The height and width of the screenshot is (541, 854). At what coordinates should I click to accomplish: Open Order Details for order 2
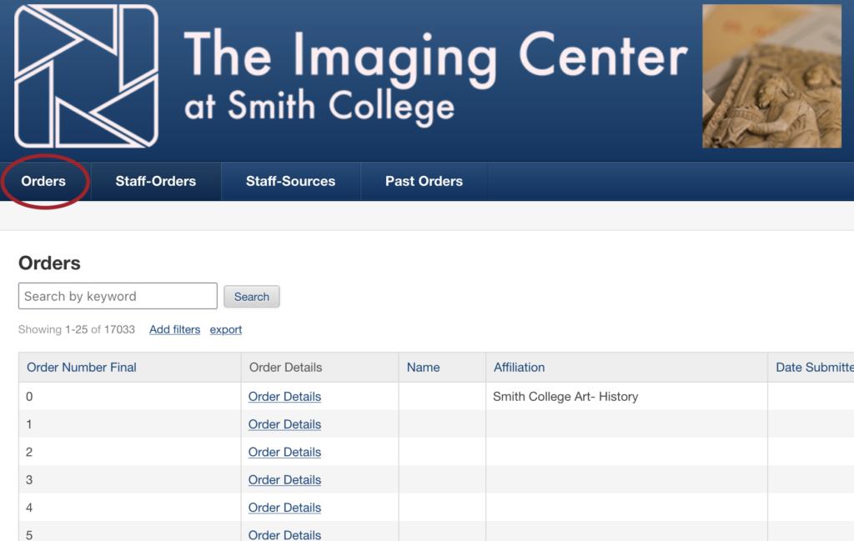pos(285,453)
